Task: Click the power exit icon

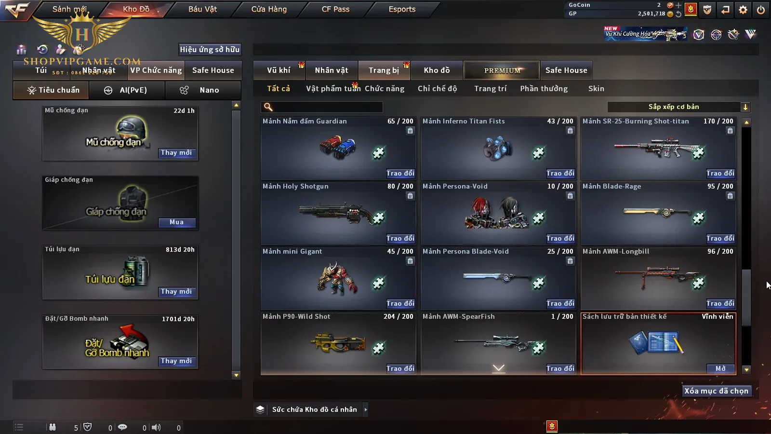Action: point(761,10)
